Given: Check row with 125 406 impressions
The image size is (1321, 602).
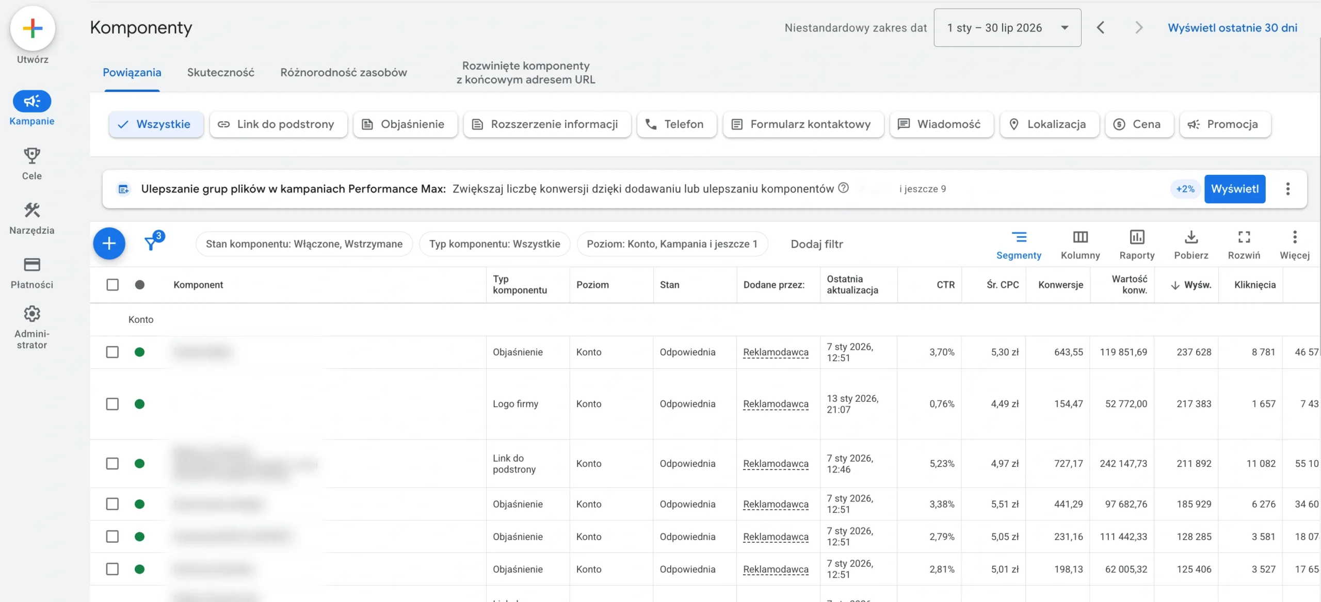Looking at the screenshot, I should pos(112,569).
